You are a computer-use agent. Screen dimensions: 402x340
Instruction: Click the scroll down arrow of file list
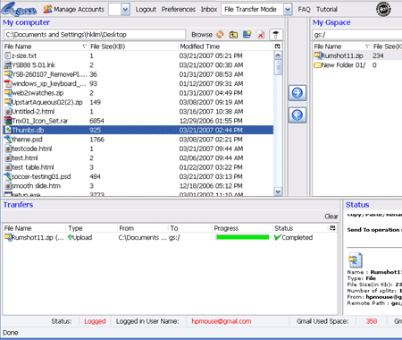coord(278,191)
